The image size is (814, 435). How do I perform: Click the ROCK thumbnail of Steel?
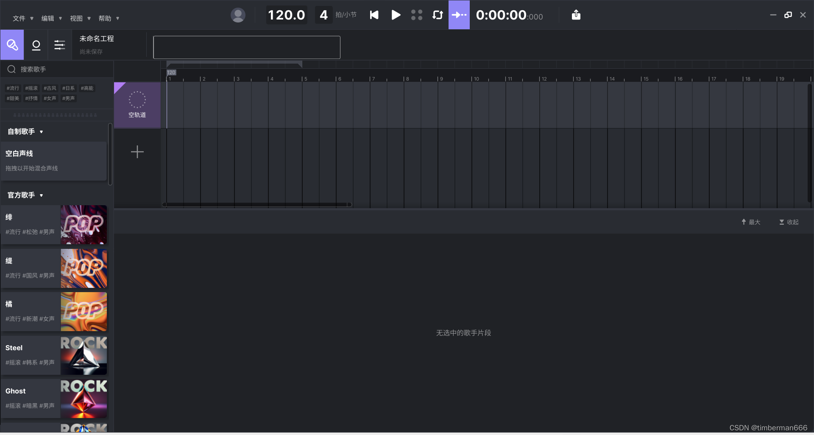point(84,355)
